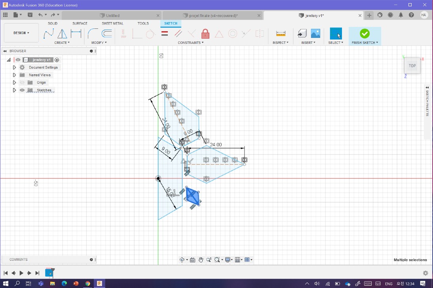433x288 pixels.
Task: Click the TOP face of ViewCube
Action: pyautogui.click(x=412, y=66)
